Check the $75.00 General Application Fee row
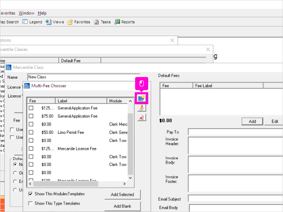283x212 pixels. pyautogui.click(x=31, y=116)
